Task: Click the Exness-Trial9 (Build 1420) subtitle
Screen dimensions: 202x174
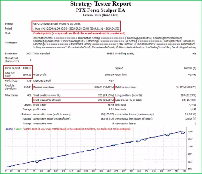Action: [101, 15]
